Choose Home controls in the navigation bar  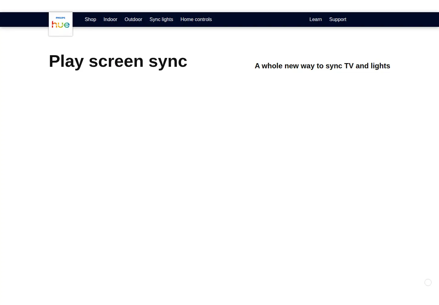[x=196, y=20]
